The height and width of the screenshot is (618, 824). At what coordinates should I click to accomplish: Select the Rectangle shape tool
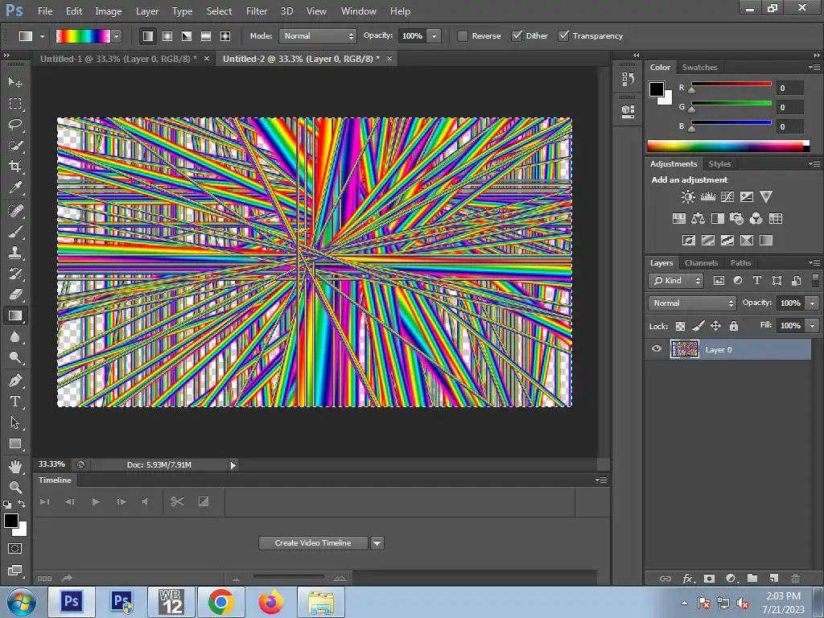pos(15,443)
